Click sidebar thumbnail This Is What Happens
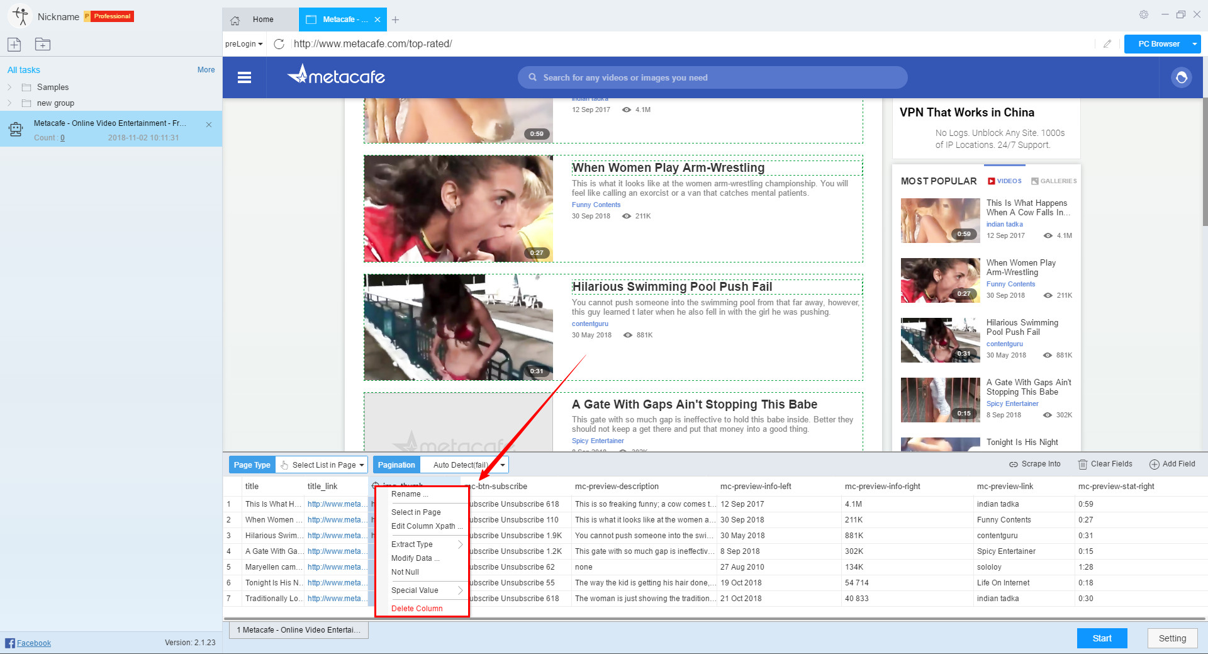This screenshot has height=654, width=1208. (941, 221)
